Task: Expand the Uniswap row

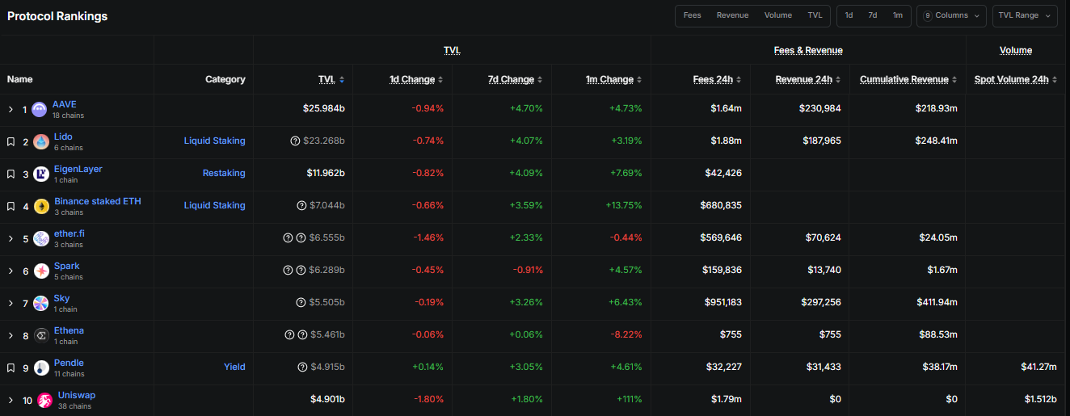Action: tap(11, 400)
